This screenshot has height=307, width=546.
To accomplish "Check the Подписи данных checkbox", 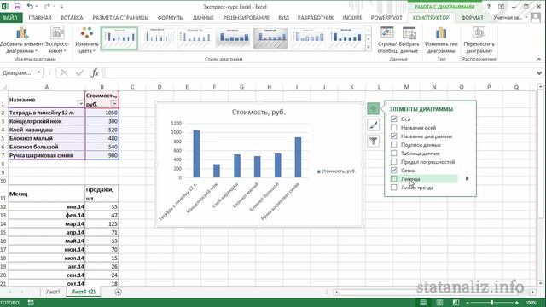I will coord(394,144).
